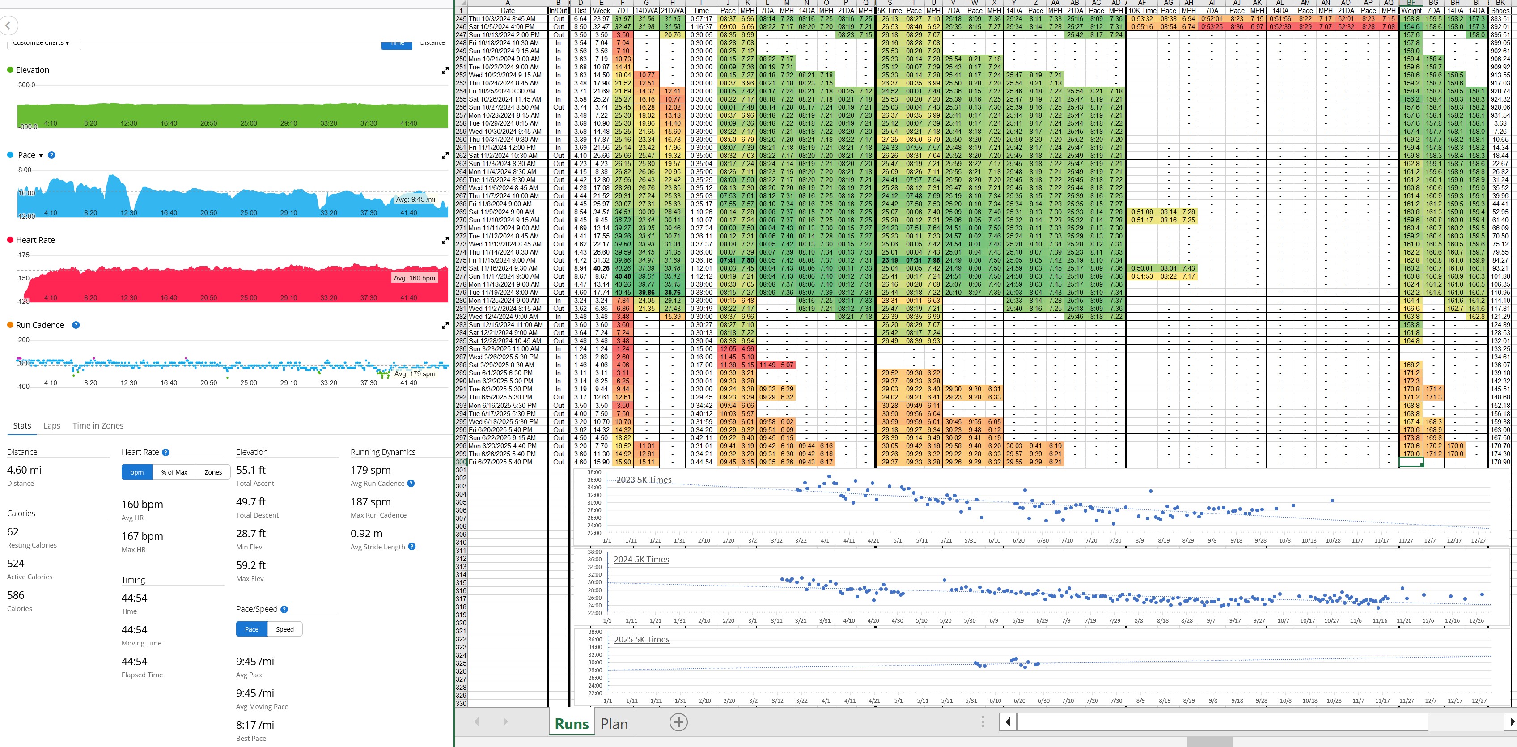Open the Pace chart metric dropdown arrow

(41, 156)
